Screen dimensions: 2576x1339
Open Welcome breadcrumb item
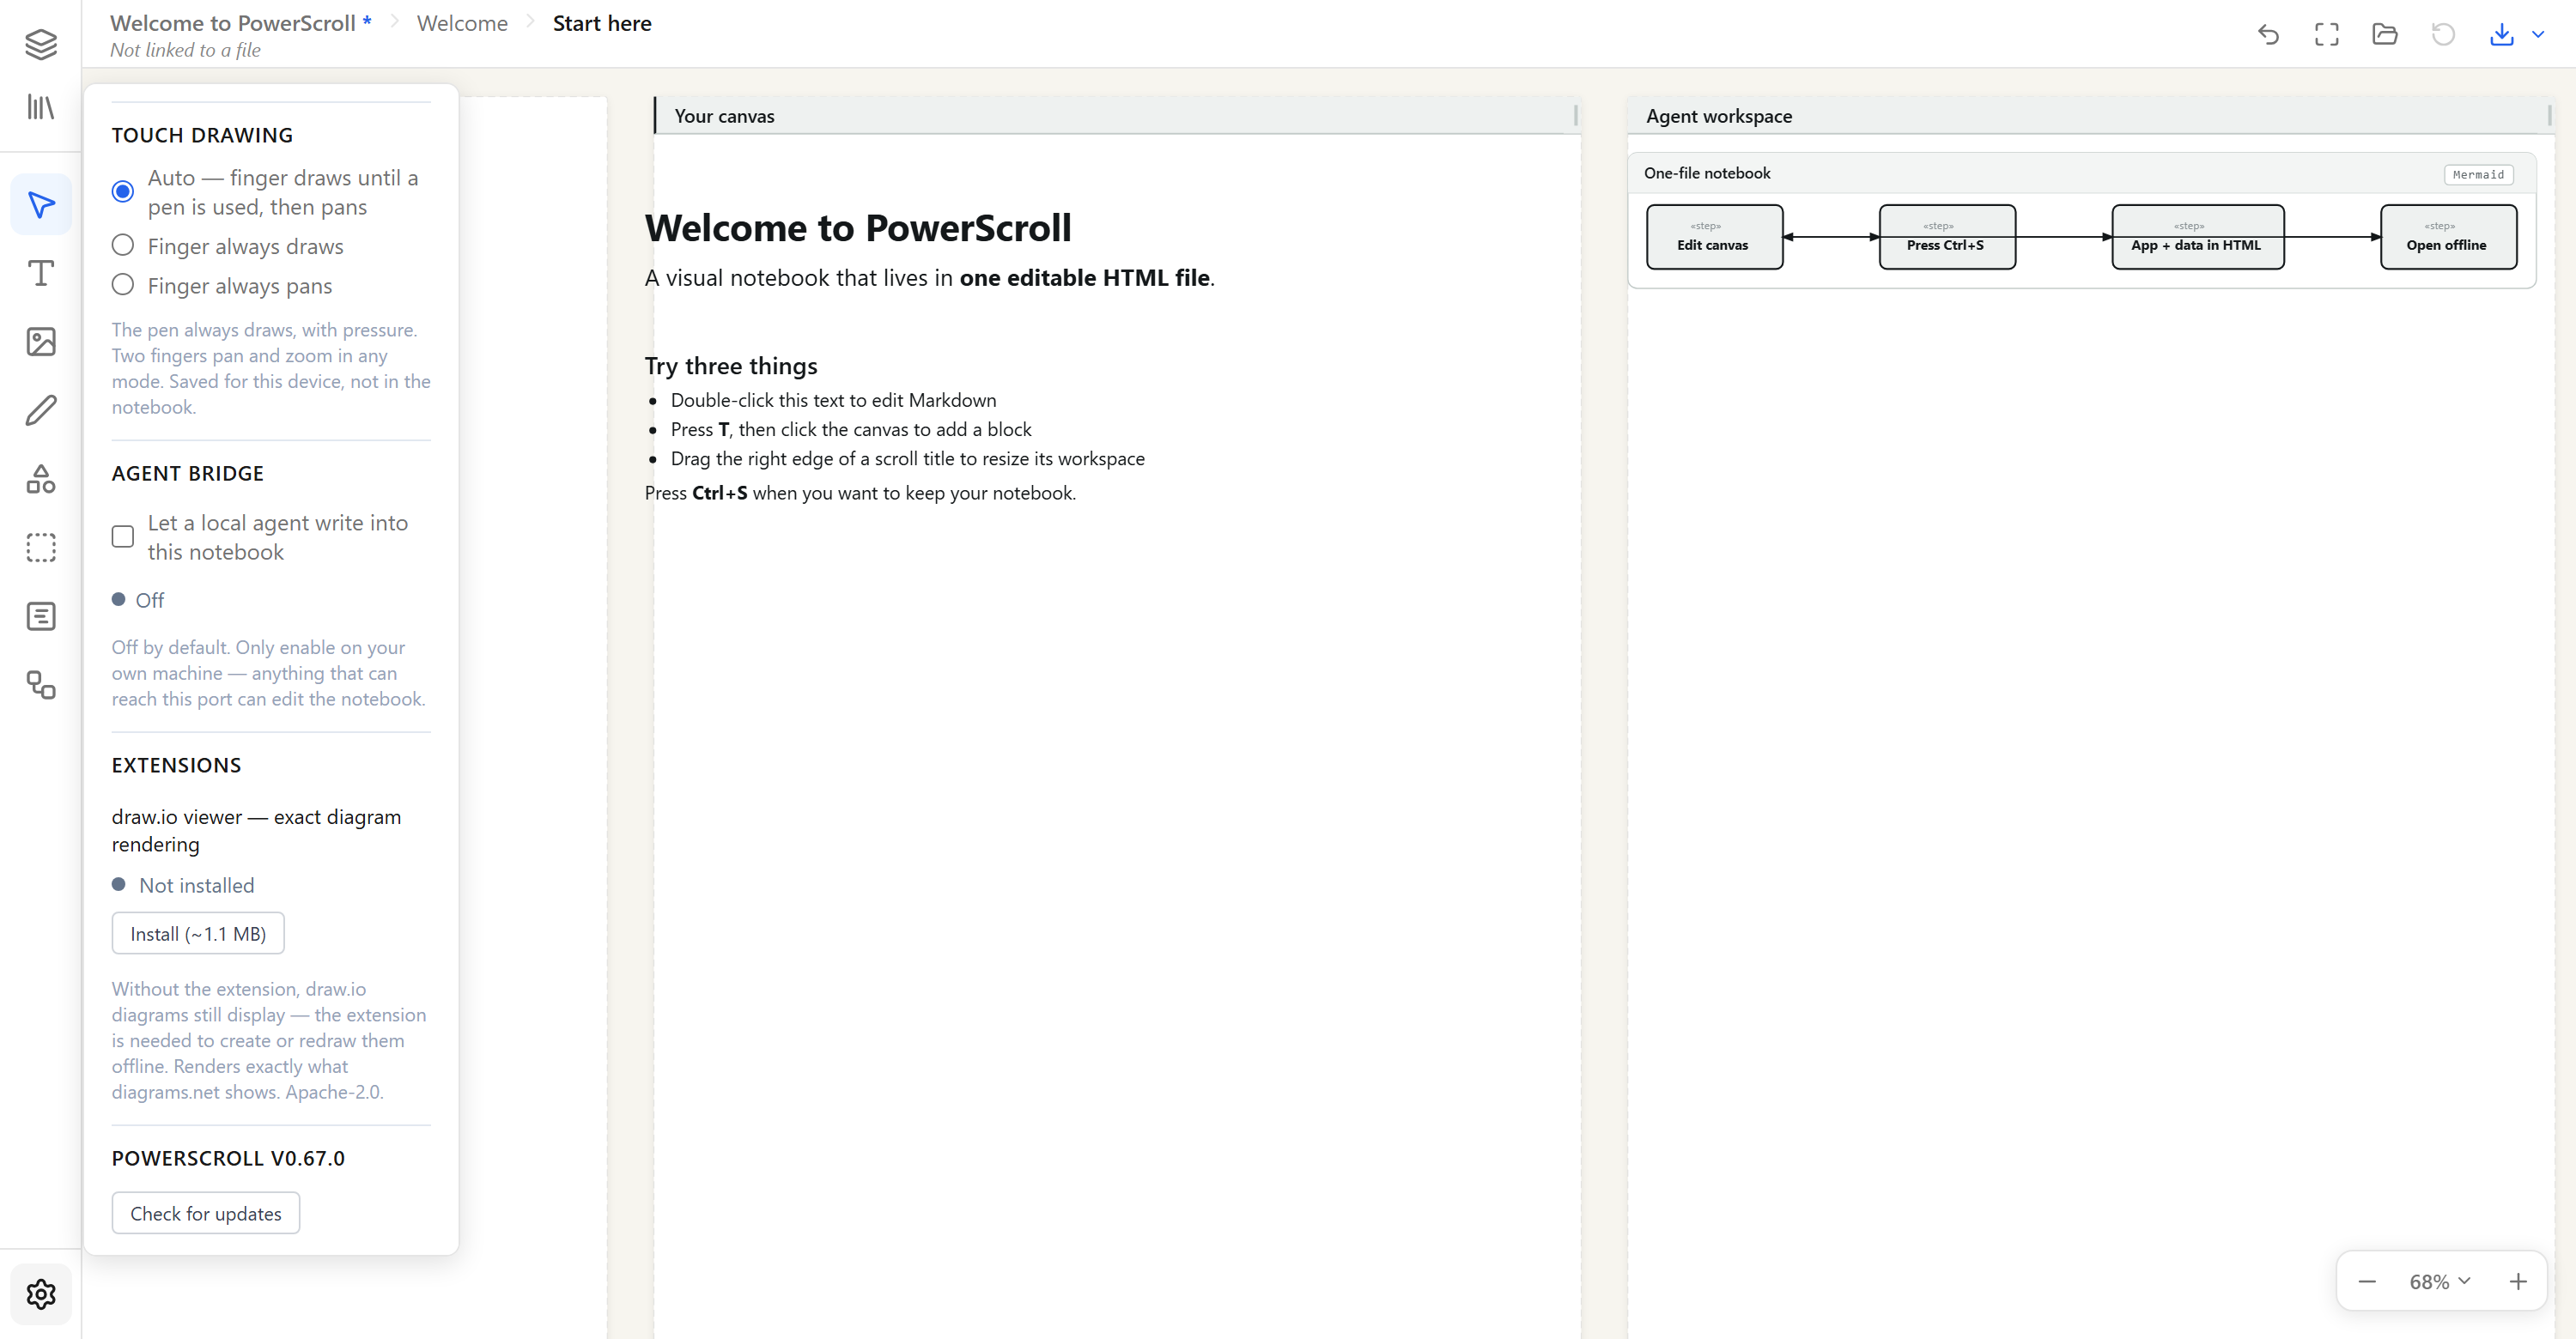point(462,23)
